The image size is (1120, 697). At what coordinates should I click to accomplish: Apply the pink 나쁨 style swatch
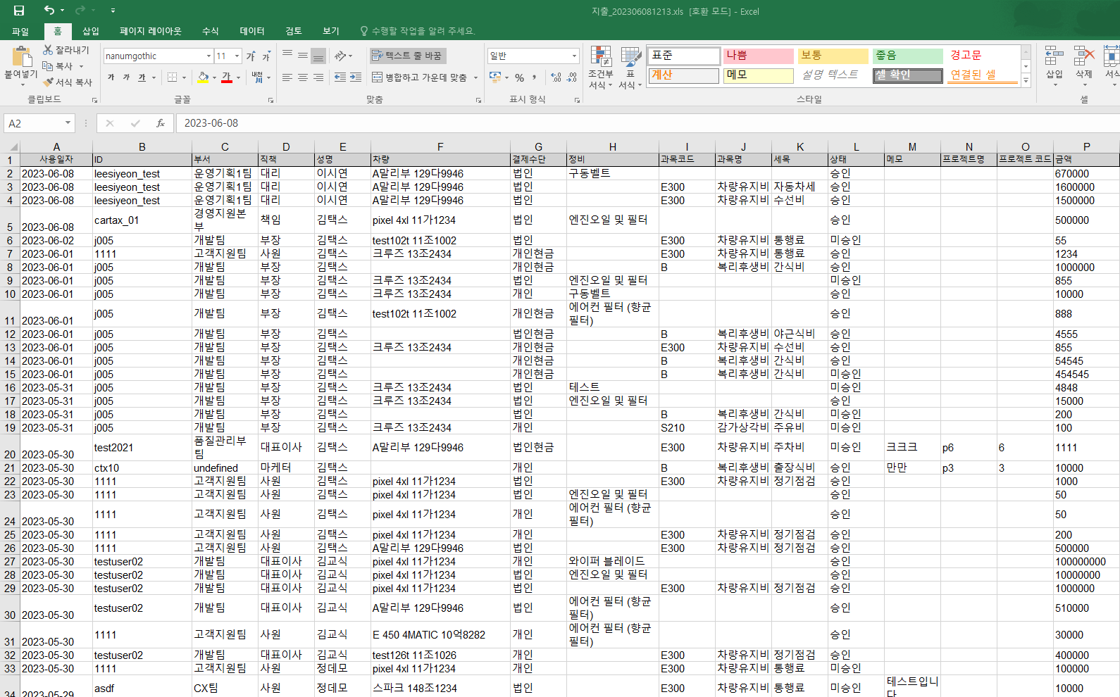click(759, 56)
